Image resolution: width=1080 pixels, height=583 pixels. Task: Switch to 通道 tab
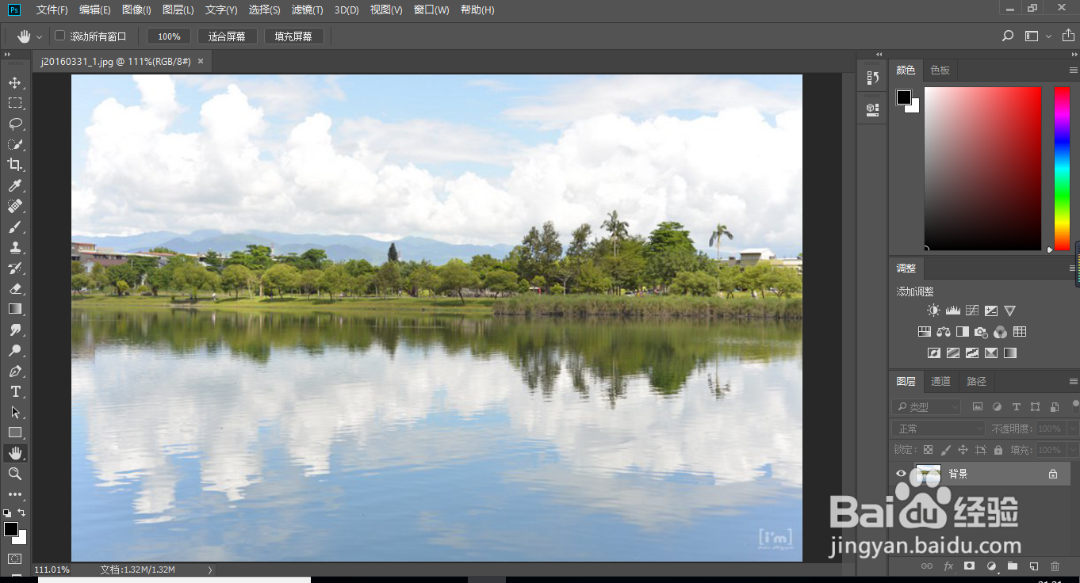click(x=940, y=382)
